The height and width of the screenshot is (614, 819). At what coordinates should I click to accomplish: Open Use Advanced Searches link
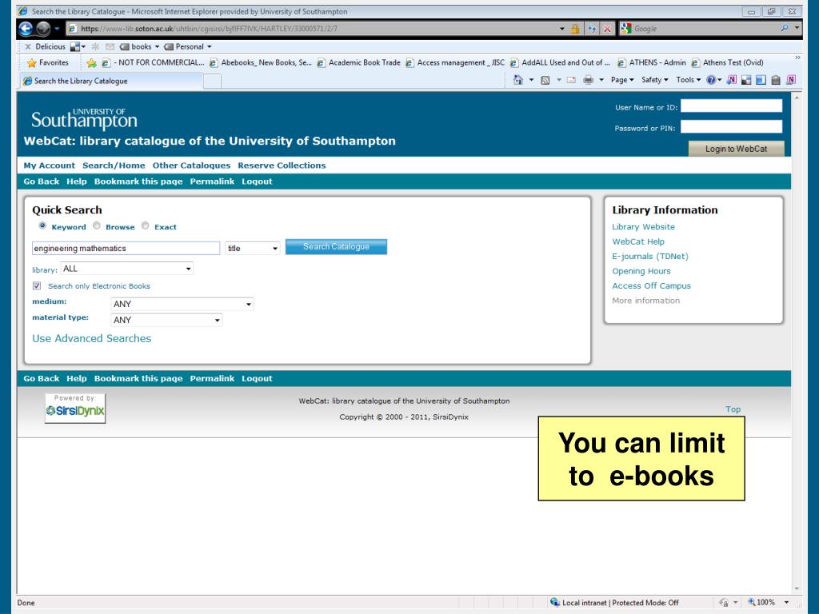91,338
